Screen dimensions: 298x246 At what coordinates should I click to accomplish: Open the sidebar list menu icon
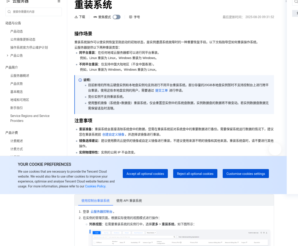[x=59, y=1]
